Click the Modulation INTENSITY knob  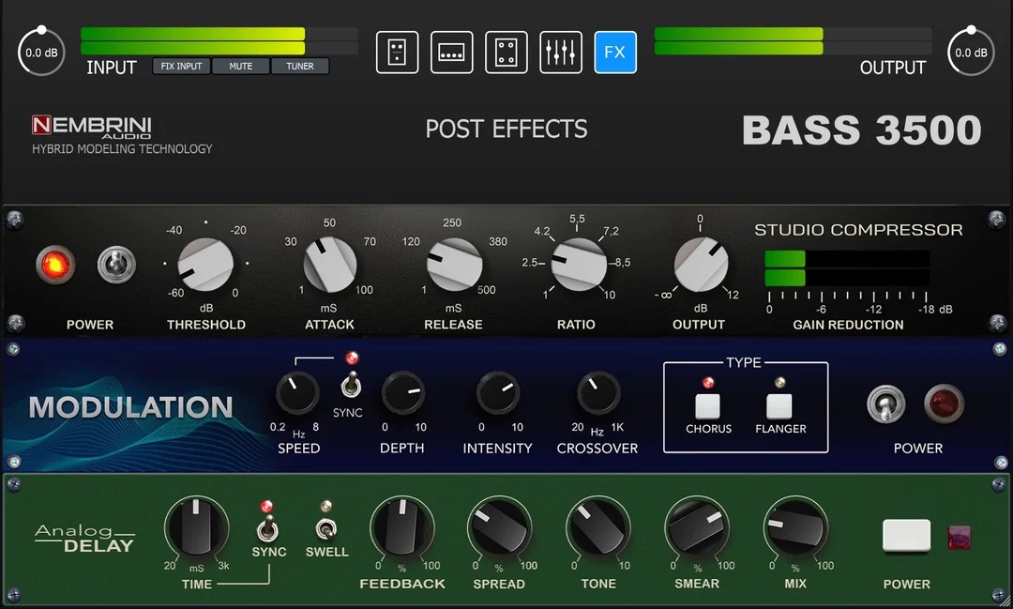point(498,393)
